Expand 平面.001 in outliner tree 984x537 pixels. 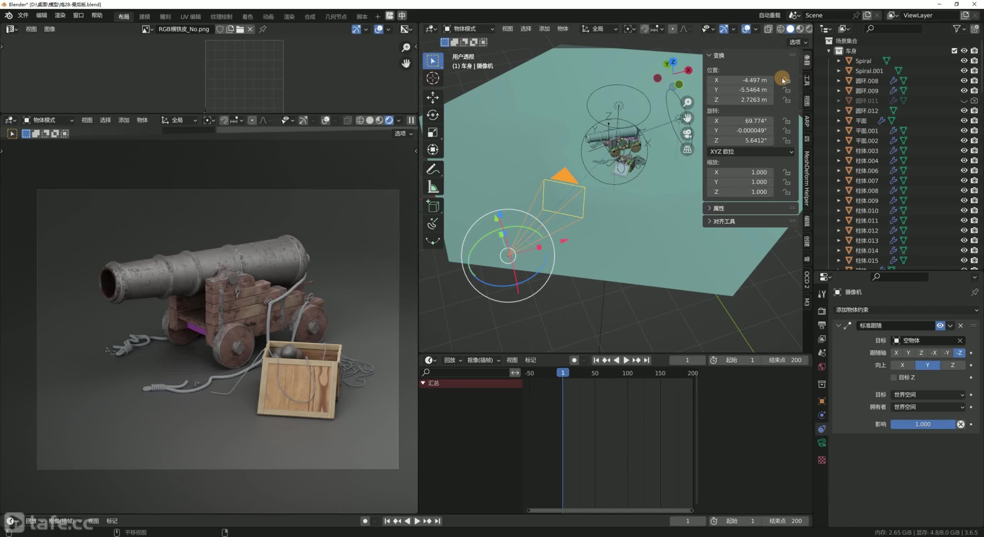pos(839,131)
